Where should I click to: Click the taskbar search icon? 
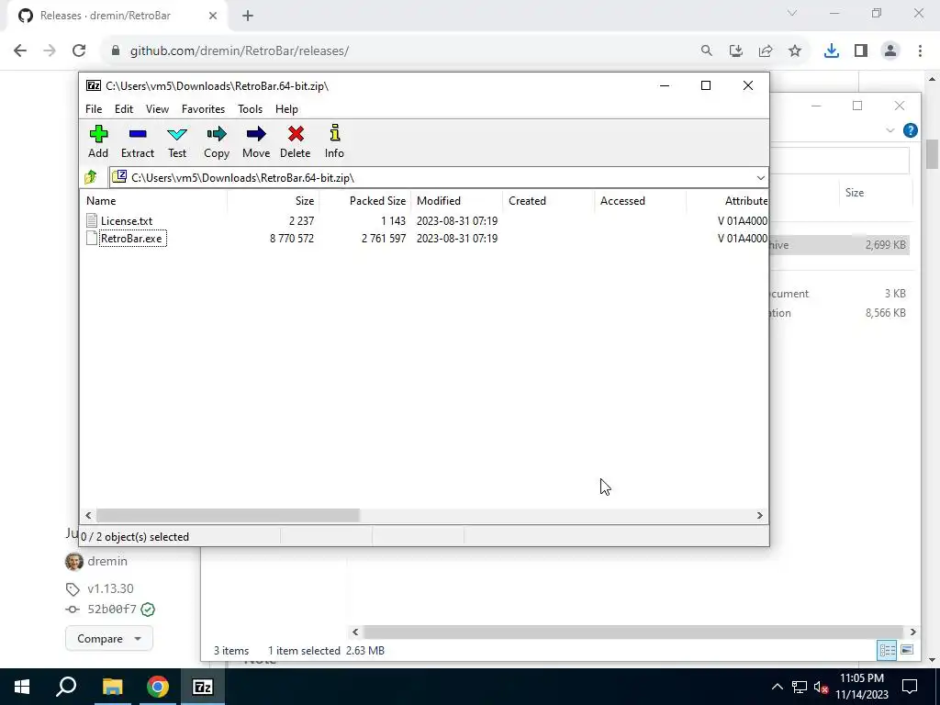point(66,687)
